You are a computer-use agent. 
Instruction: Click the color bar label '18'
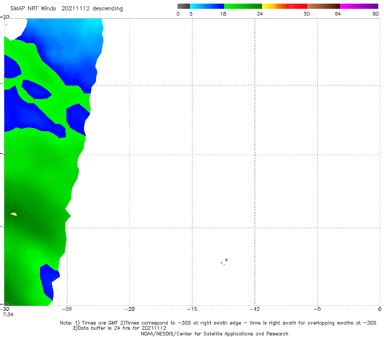pos(223,14)
